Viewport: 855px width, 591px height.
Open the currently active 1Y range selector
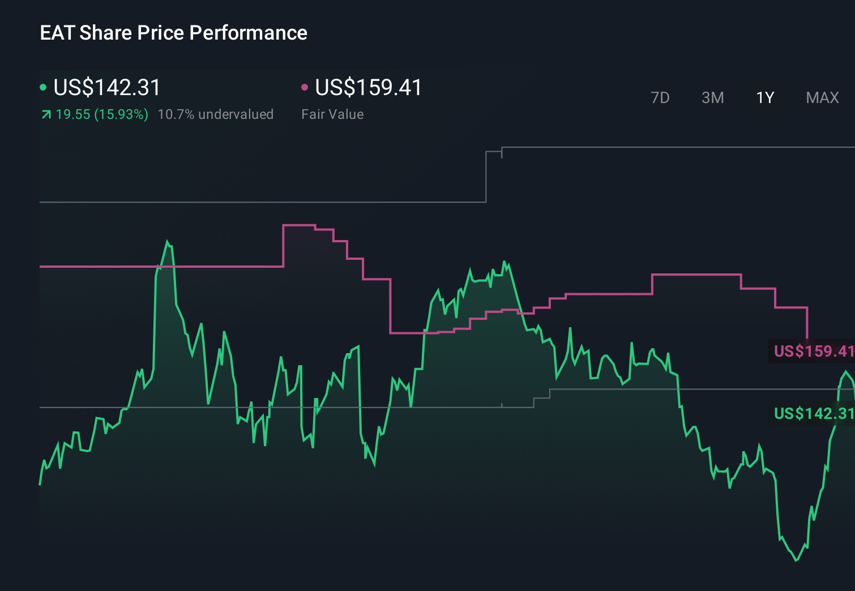click(x=764, y=97)
